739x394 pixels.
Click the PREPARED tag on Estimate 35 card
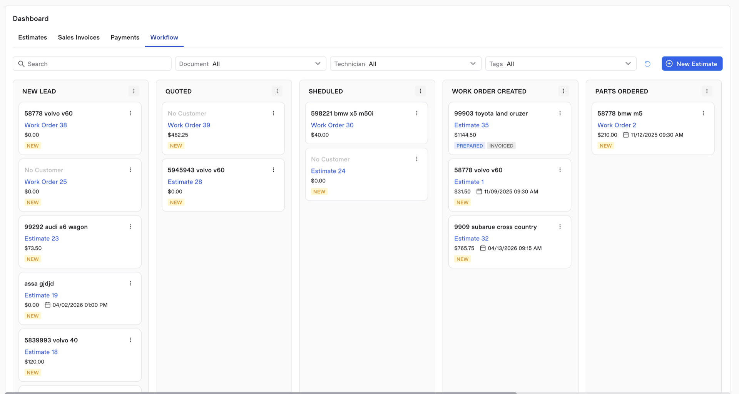pos(470,146)
